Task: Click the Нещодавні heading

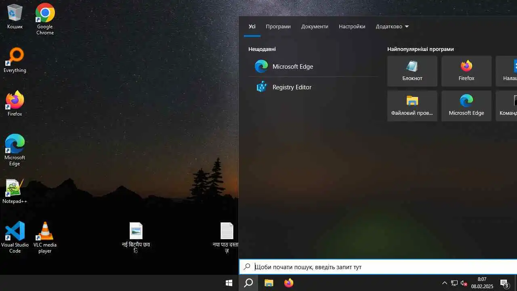Action: point(262,49)
